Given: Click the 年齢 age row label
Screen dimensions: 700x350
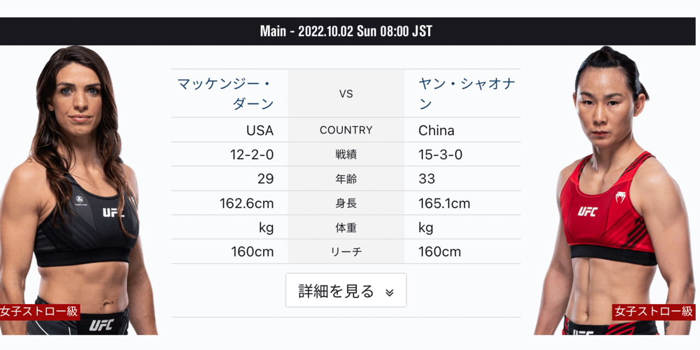Looking at the screenshot, I should tap(346, 179).
